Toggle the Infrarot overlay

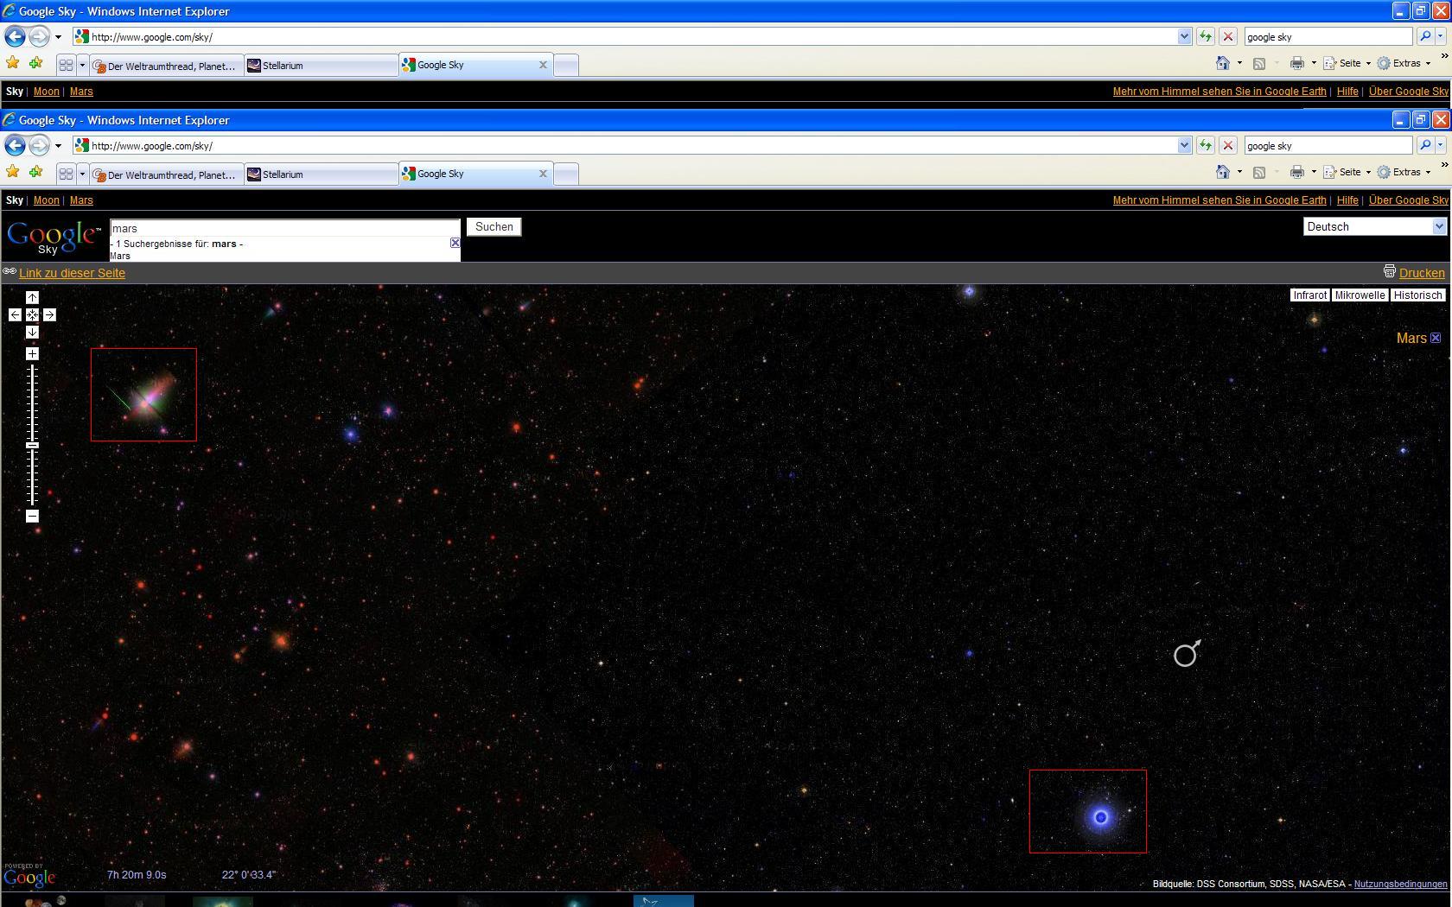[1309, 295]
